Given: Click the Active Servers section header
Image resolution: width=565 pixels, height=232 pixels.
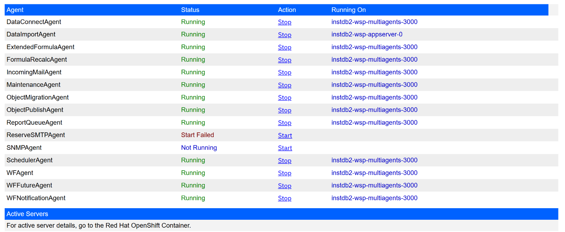Looking at the screenshot, I should [x=281, y=214].
